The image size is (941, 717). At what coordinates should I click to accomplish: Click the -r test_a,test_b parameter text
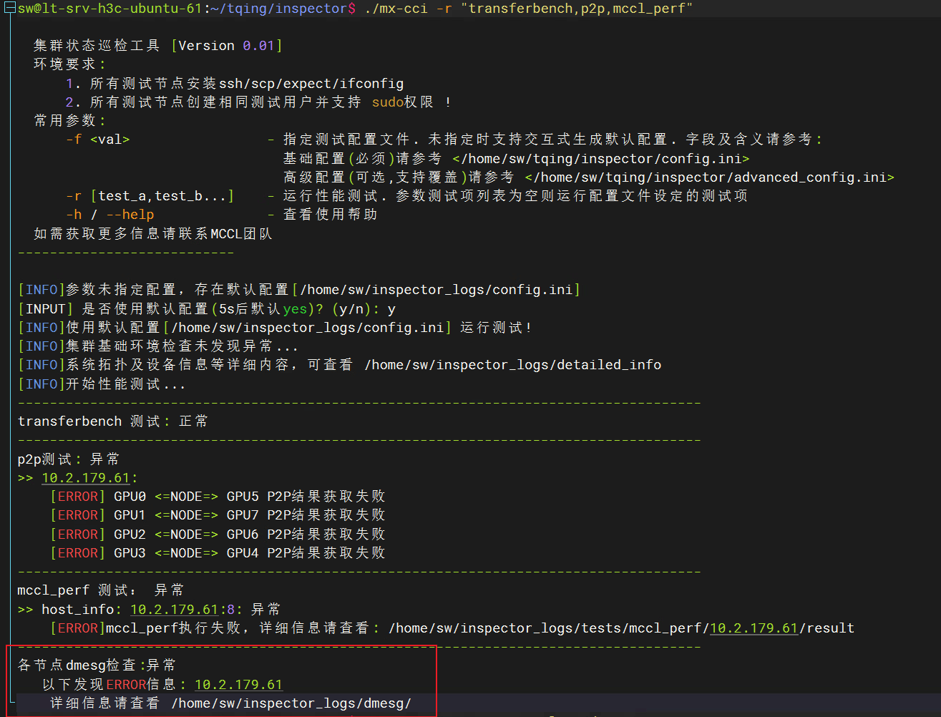(x=150, y=196)
